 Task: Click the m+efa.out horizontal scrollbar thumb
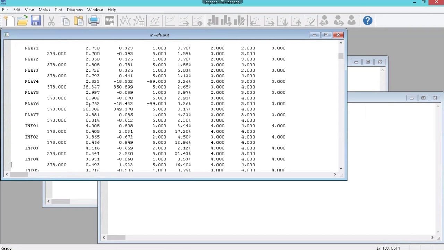(19, 174)
